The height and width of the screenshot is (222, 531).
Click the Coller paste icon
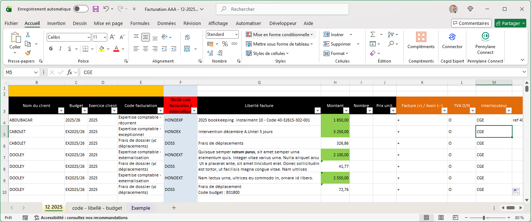[15, 38]
